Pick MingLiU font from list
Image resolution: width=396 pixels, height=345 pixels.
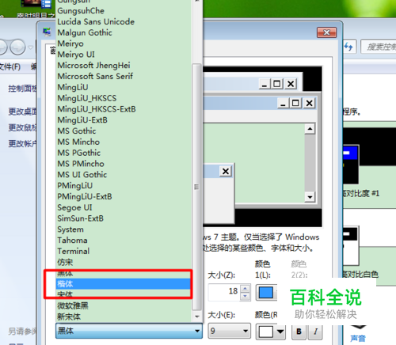pos(124,87)
